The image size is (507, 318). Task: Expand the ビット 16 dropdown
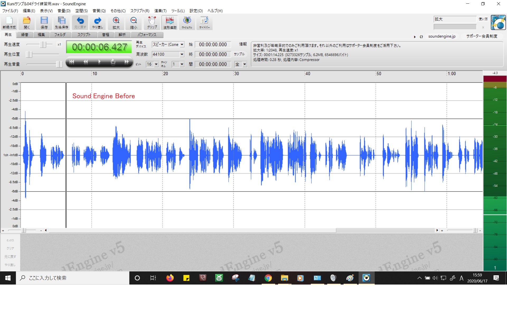coord(156,64)
